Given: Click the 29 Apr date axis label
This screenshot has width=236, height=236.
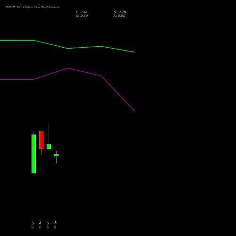Looking at the screenshot, I should click(48, 225).
